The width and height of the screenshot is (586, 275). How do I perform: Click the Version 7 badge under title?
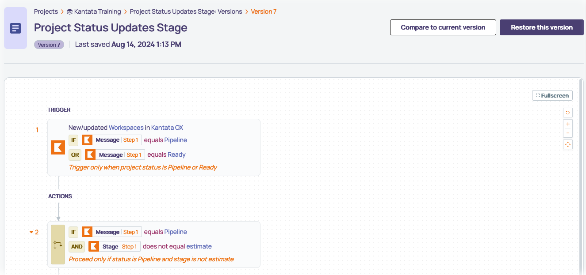[49, 45]
